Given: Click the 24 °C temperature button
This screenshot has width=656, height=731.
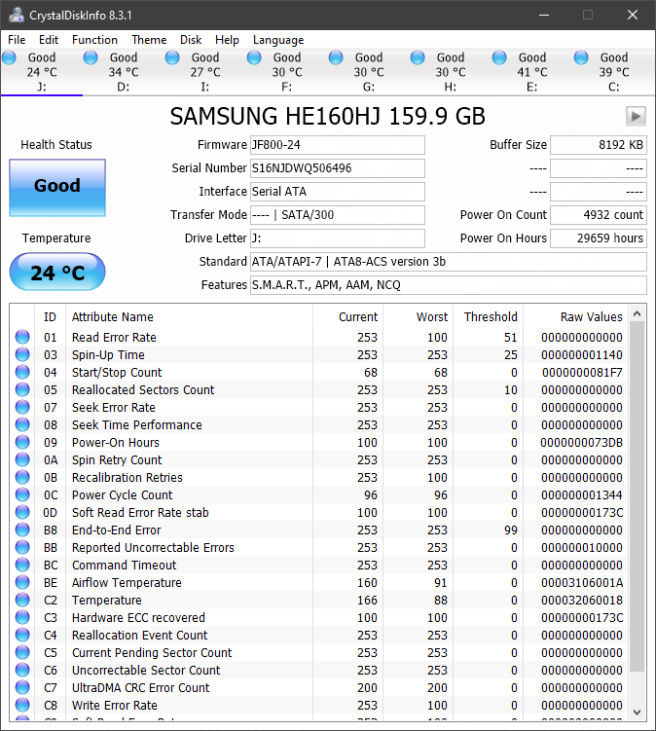Looking at the screenshot, I should (x=57, y=272).
